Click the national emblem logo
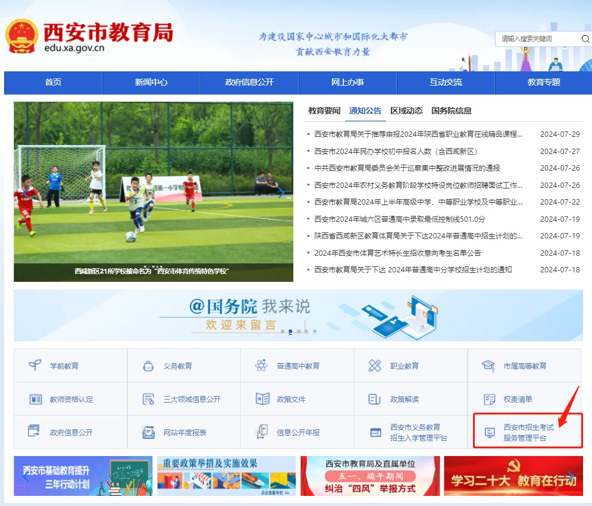 pos(22,36)
